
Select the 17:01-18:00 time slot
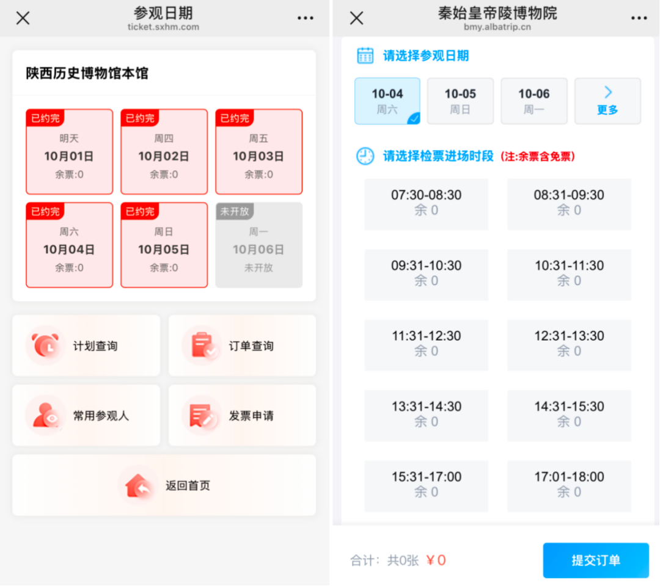click(x=569, y=484)
